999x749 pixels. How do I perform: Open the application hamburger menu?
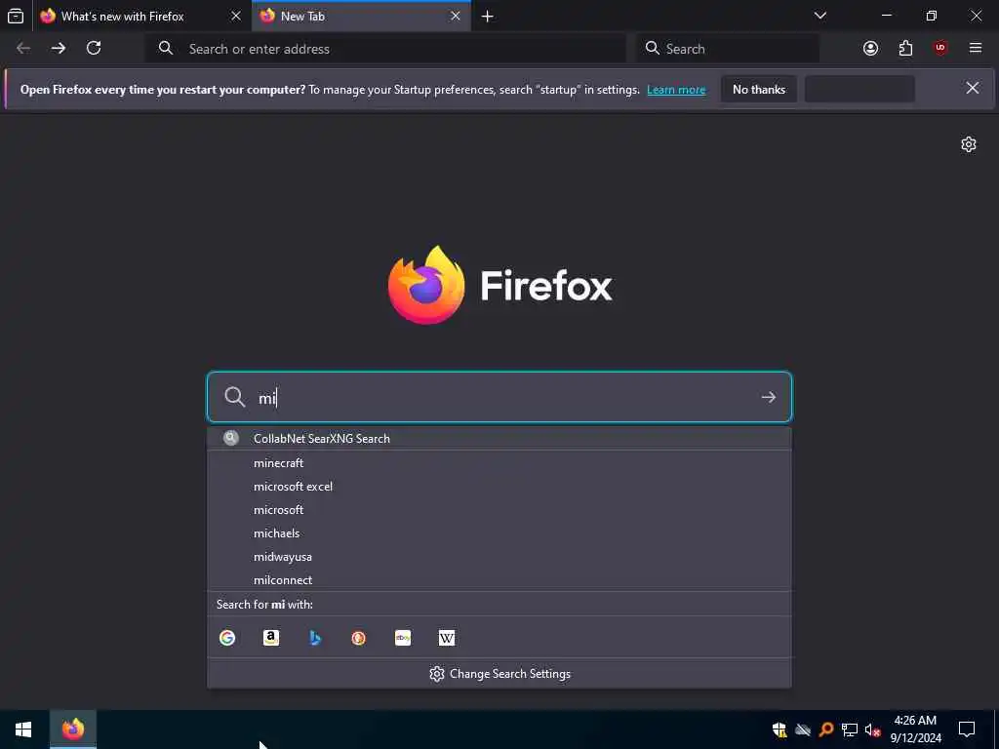pos(976,49)
